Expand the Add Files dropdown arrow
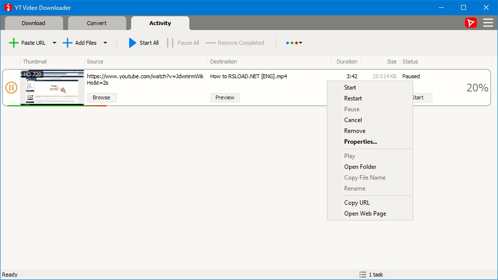Image resolution: width=498 pixels, height=280 pixels. tap(105, 43)
